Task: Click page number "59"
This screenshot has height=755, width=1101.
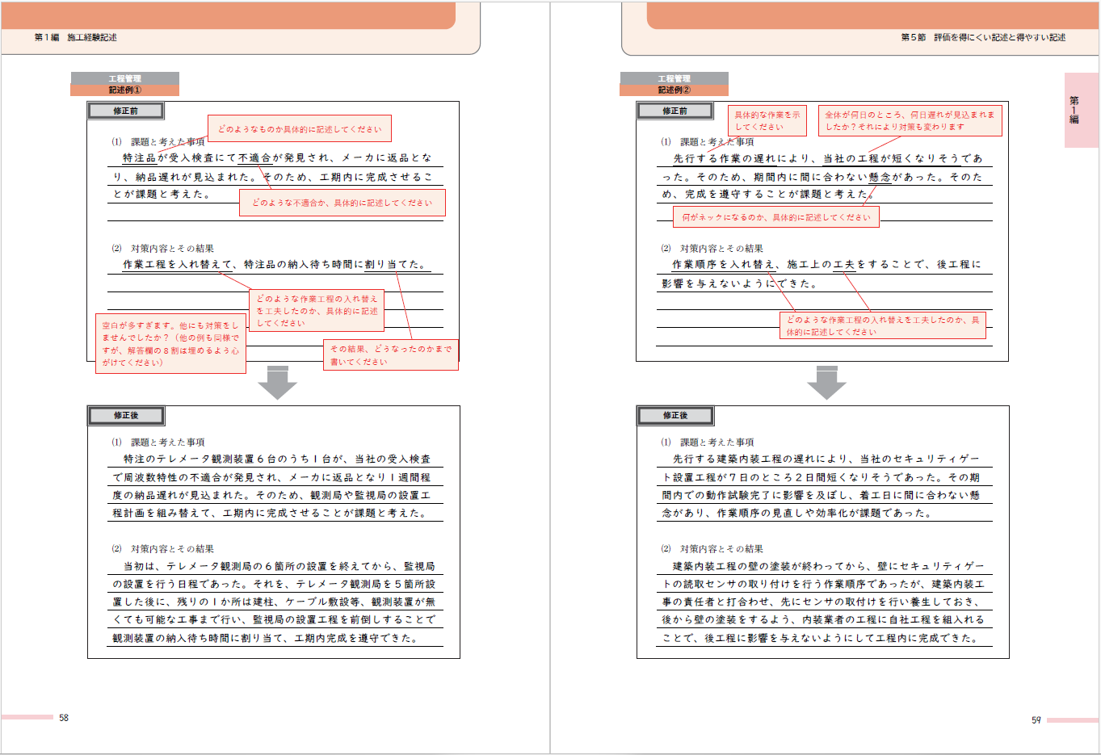Action: 1036,719
